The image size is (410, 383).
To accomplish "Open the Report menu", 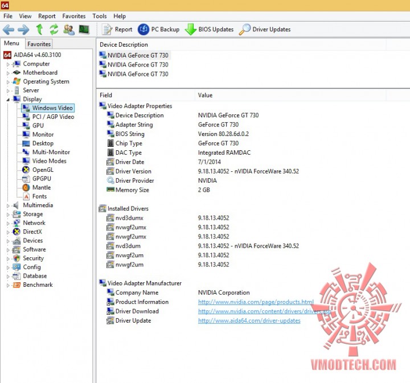I will (47, 16).
